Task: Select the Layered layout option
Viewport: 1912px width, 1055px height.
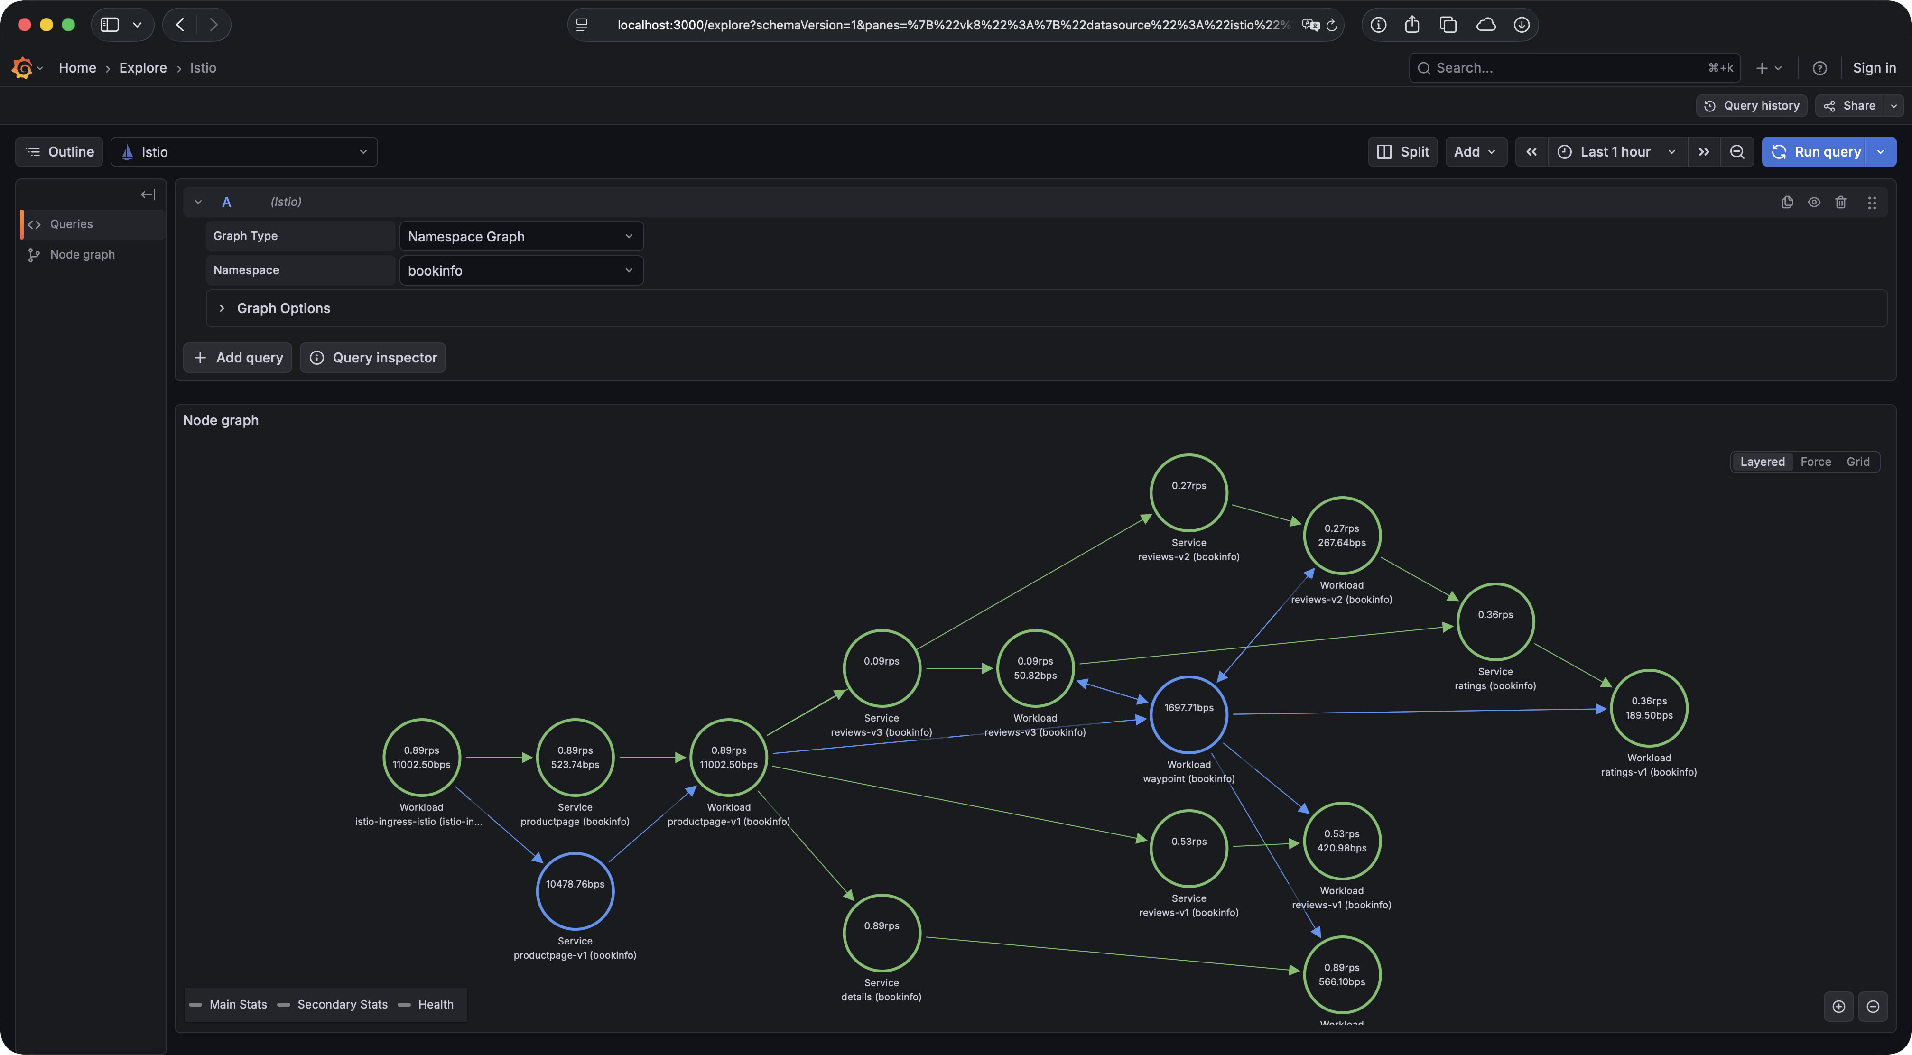Action: click(x=1762, y=462)
